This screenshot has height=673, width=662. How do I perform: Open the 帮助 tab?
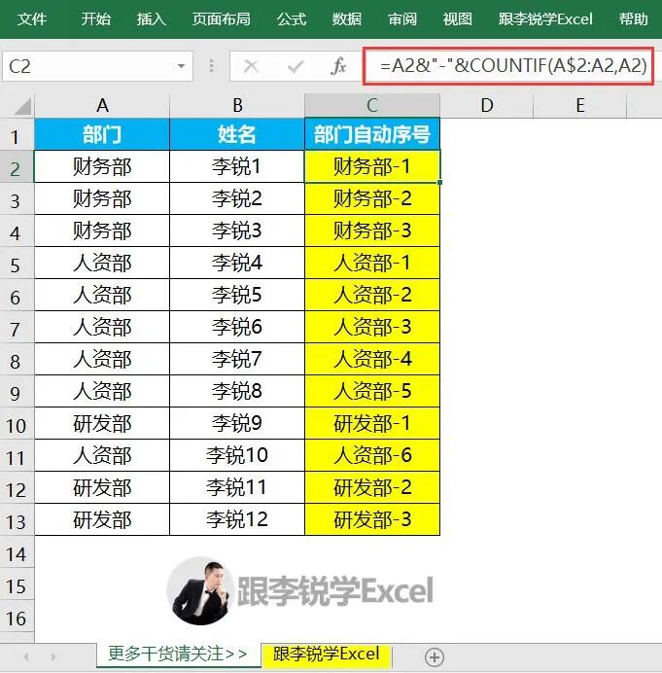[633, 18]
